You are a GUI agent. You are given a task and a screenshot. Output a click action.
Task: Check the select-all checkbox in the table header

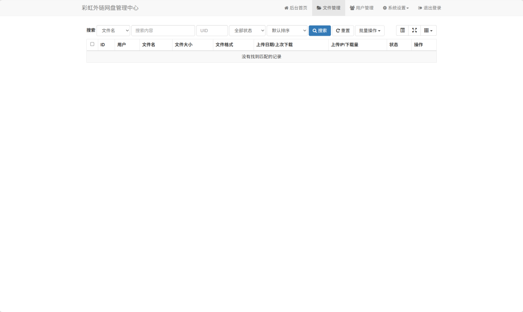(x=92, y=44)
